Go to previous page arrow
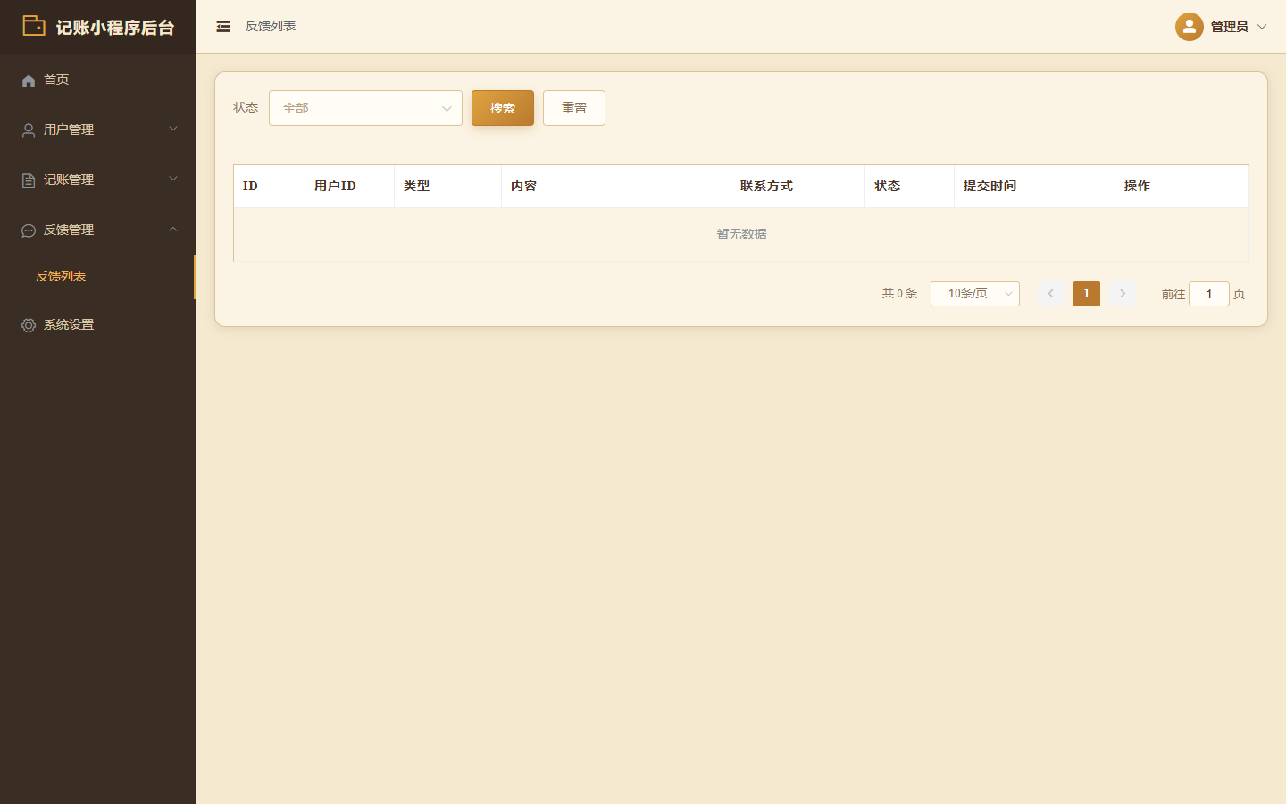The width and height of the screenshot is (1286, 804). coord(1051,294)
